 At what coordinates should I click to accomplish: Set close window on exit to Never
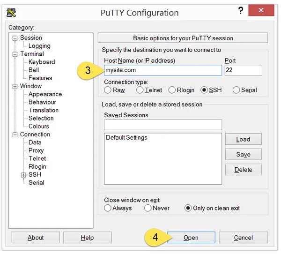pyautogui.click(x=148, y=208)
